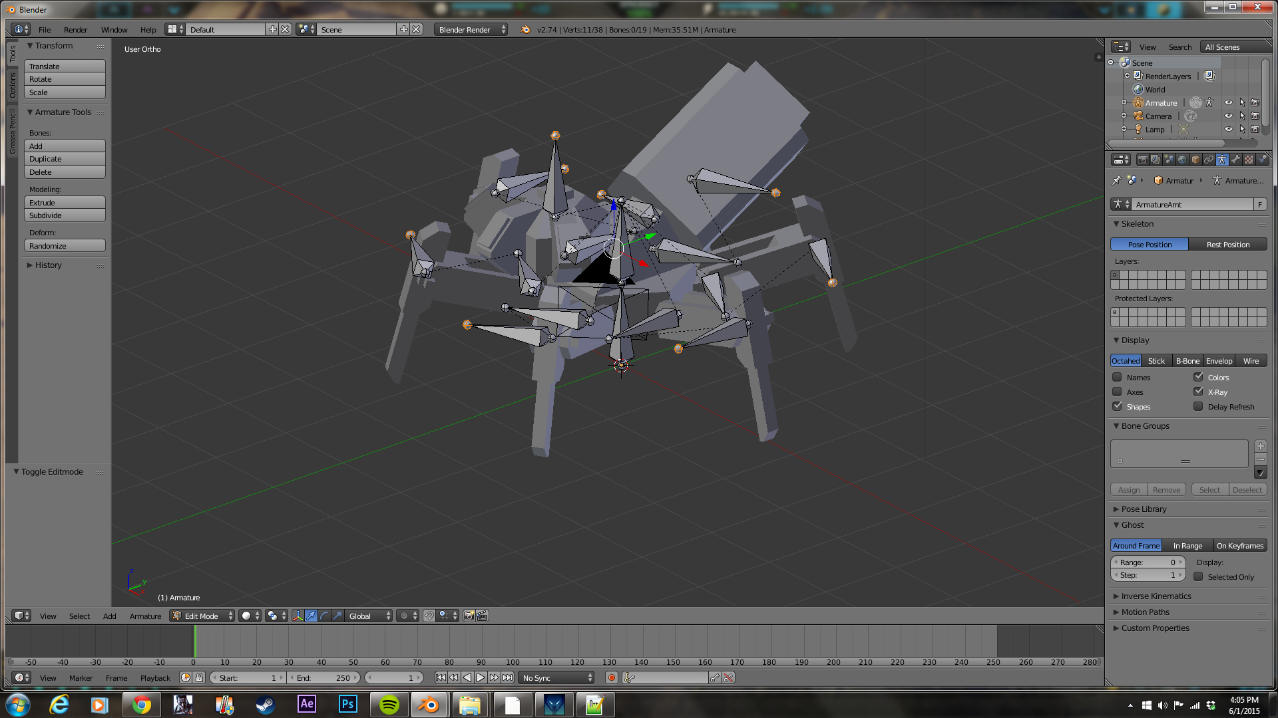Click the OpenGL render image camera icon
Viewport: 1278px width, 718px height.
[x=469, y=616]
